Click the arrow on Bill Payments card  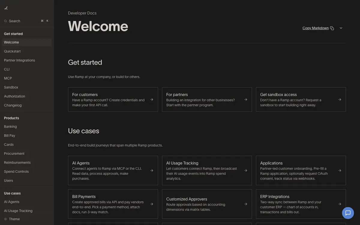[152, 204]
